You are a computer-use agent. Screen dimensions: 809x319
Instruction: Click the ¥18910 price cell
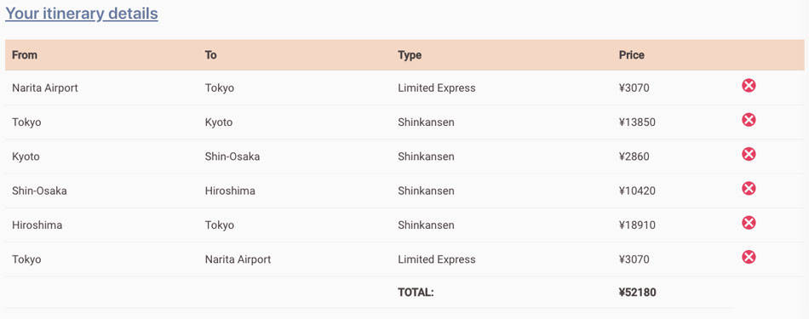point(637,225)
